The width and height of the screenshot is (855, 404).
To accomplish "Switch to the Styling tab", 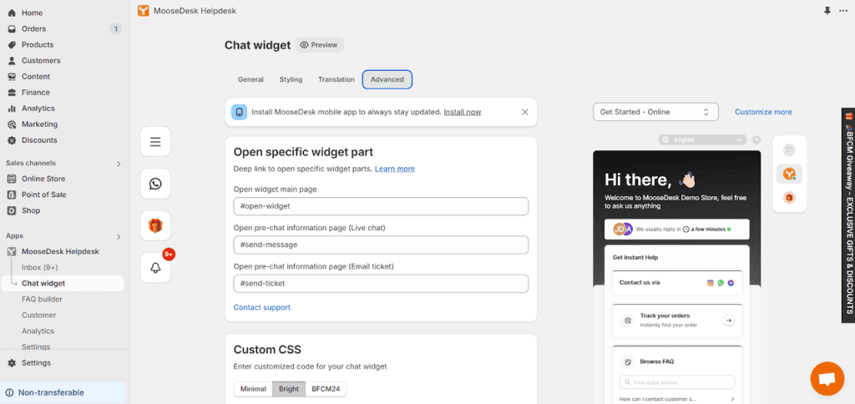I will coord(291,79).
